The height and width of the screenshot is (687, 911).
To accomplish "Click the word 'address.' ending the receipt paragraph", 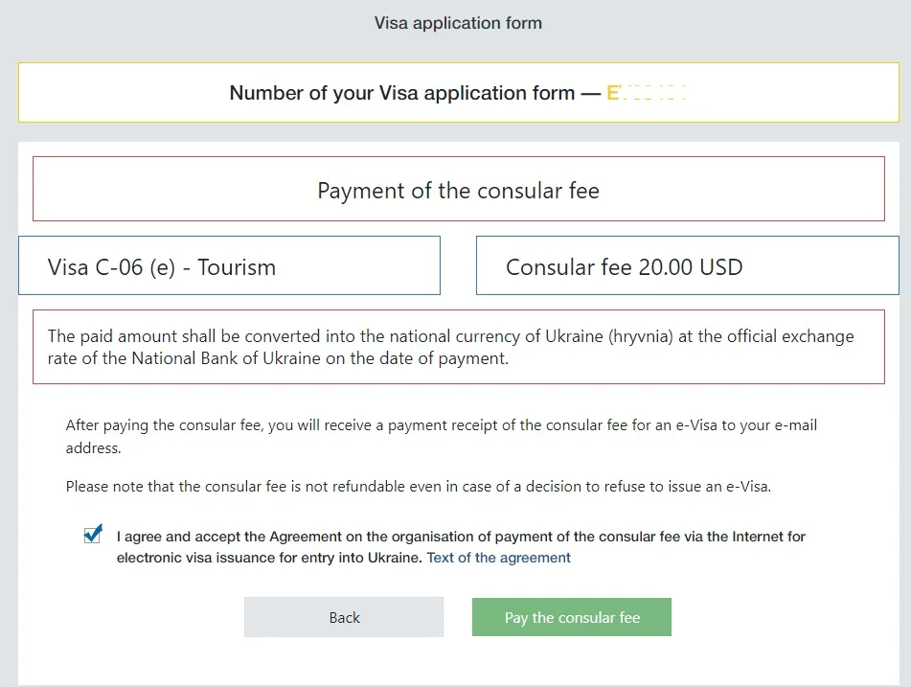I will click(93, 448).
